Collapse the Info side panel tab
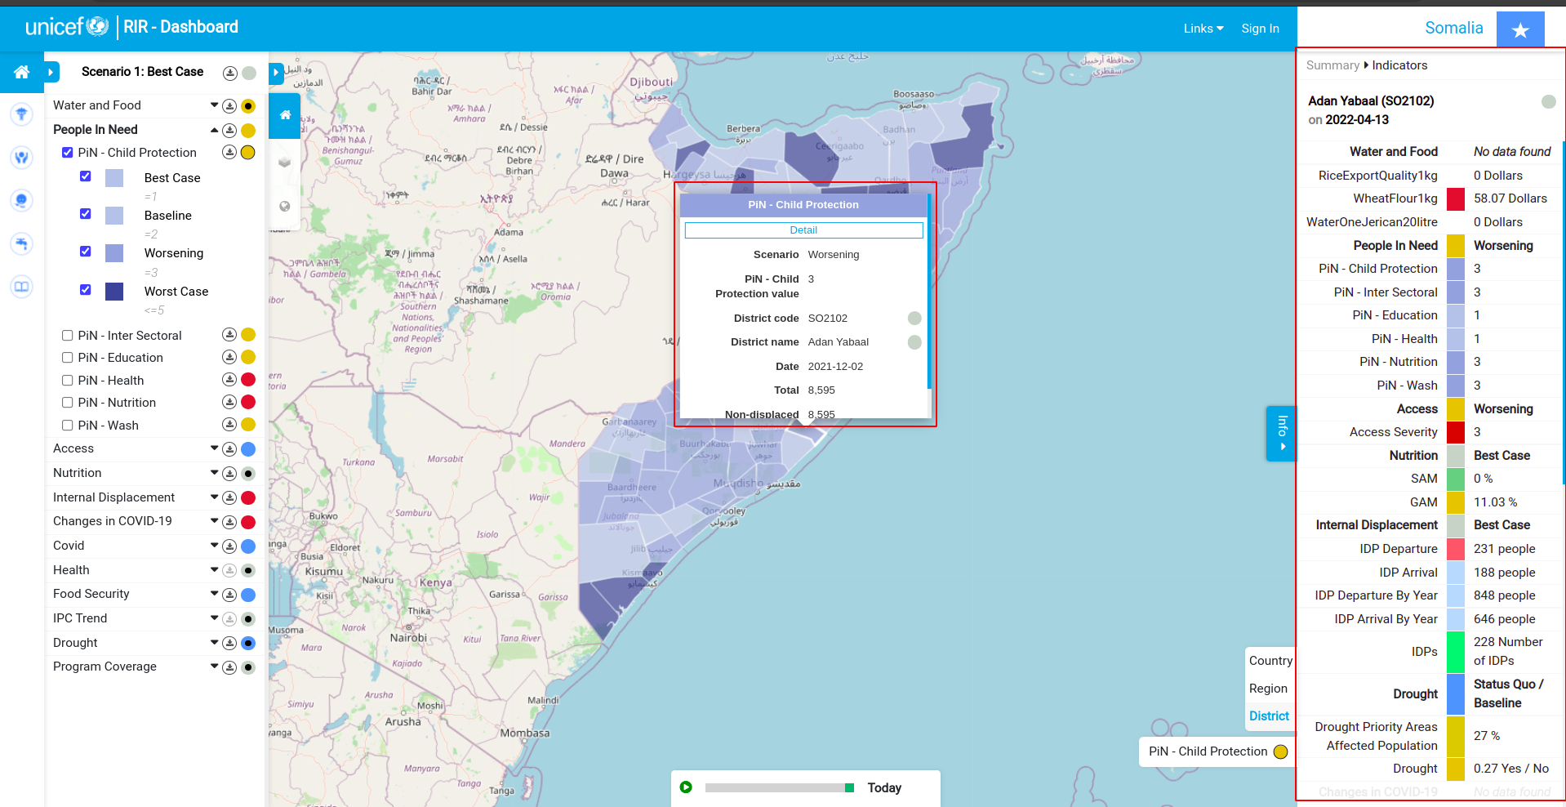The image size is (1566, 807). [1281, 434]
